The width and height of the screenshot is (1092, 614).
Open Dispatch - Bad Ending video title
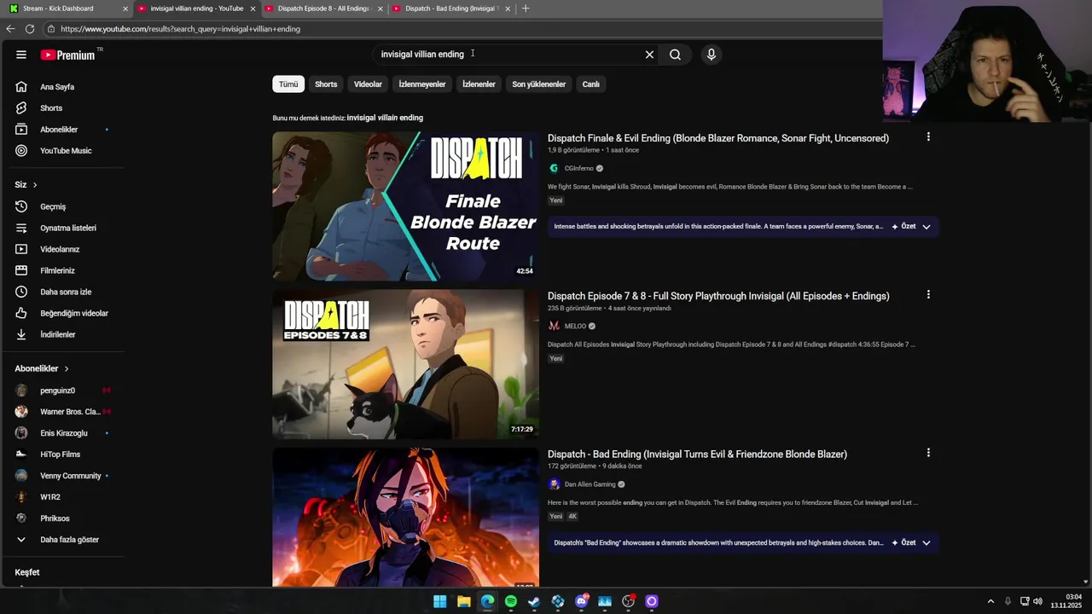[697, 455]
